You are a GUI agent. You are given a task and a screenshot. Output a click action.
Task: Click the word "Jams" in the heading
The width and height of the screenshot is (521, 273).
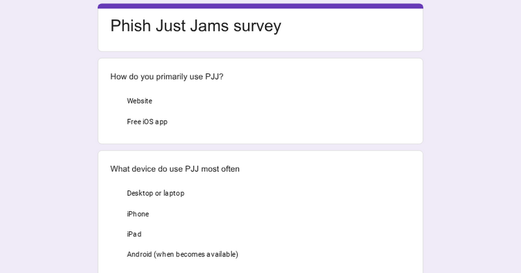coord(209,26)
